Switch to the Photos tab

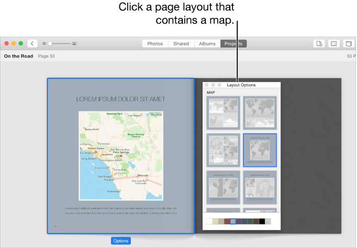(155, 43)
